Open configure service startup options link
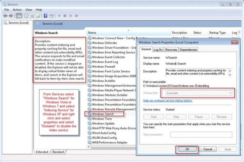This screenshot has width=244, height=162. click(168, 101)
